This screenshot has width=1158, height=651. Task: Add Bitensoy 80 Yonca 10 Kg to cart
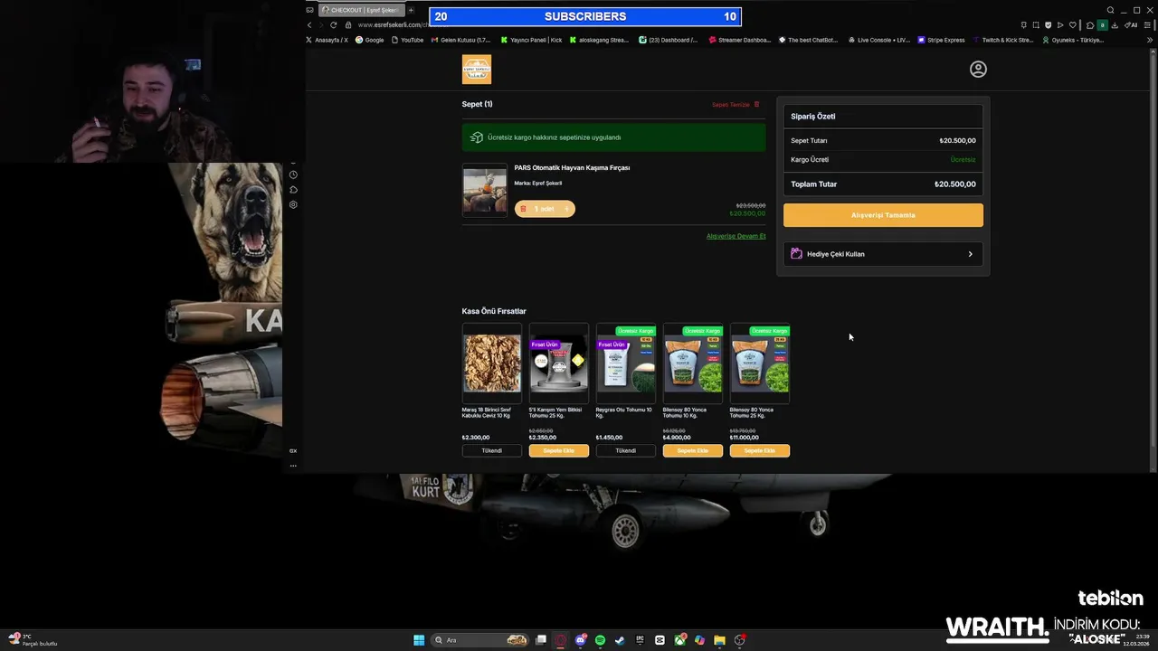pyautogui.click(x=692, y=450)
